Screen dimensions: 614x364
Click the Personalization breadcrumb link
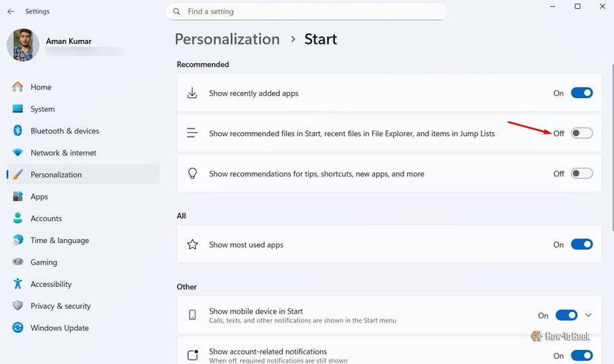click(x=227, y=39)
